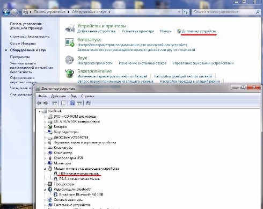The width and height of the screenshot is (263, 209).
Task: Click the Процессоры chip icon
Action: (50, 184)
